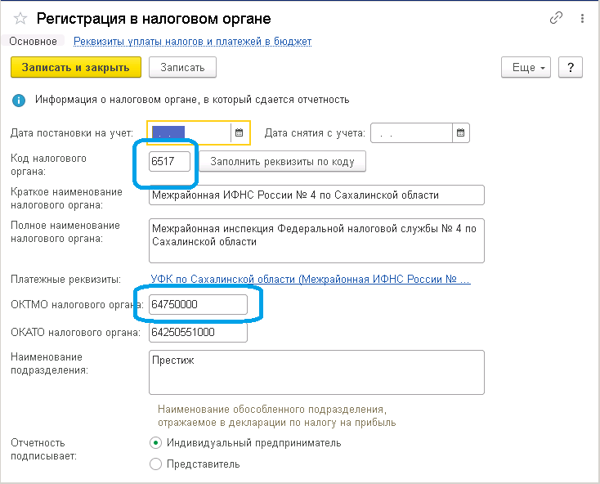600x484 pixels.
Task: Open Реквизиты уплаты налогов и платежей tab
Action: (192, 42)
